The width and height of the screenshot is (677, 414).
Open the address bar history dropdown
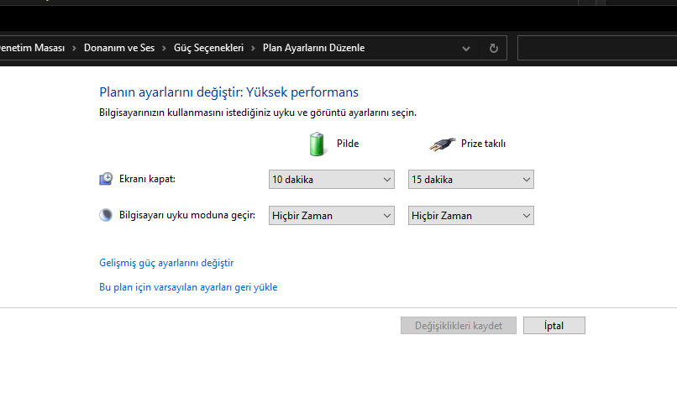click(466, 49)
